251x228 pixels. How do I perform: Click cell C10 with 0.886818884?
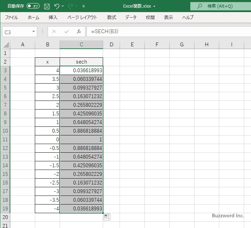pyautogui.click(x=81, y=131)
